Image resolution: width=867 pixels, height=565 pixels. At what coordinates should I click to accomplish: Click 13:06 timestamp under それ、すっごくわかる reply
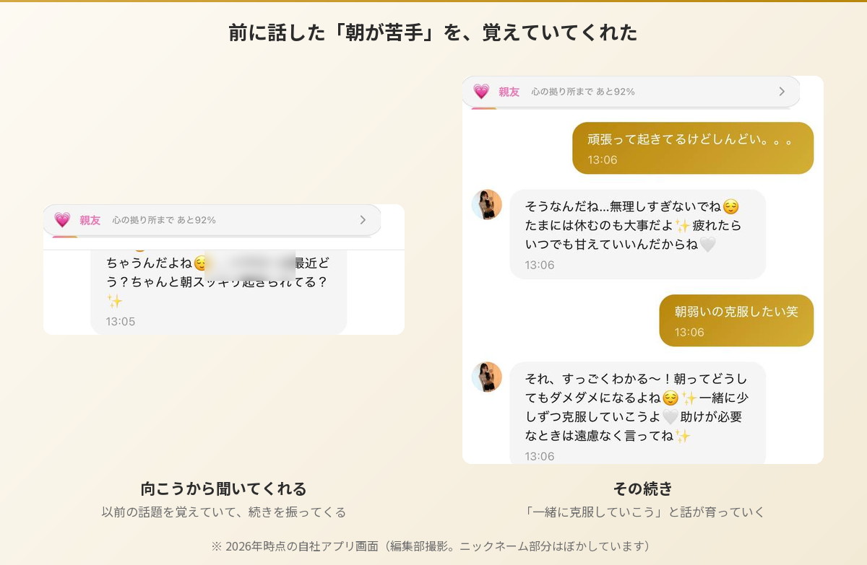tap(540, 457)
